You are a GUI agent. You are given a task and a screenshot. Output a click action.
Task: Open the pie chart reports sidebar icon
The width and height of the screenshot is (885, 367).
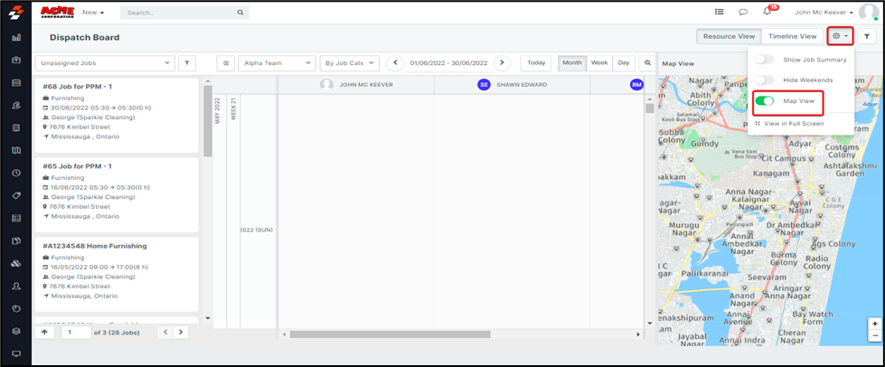pos(16,308)
